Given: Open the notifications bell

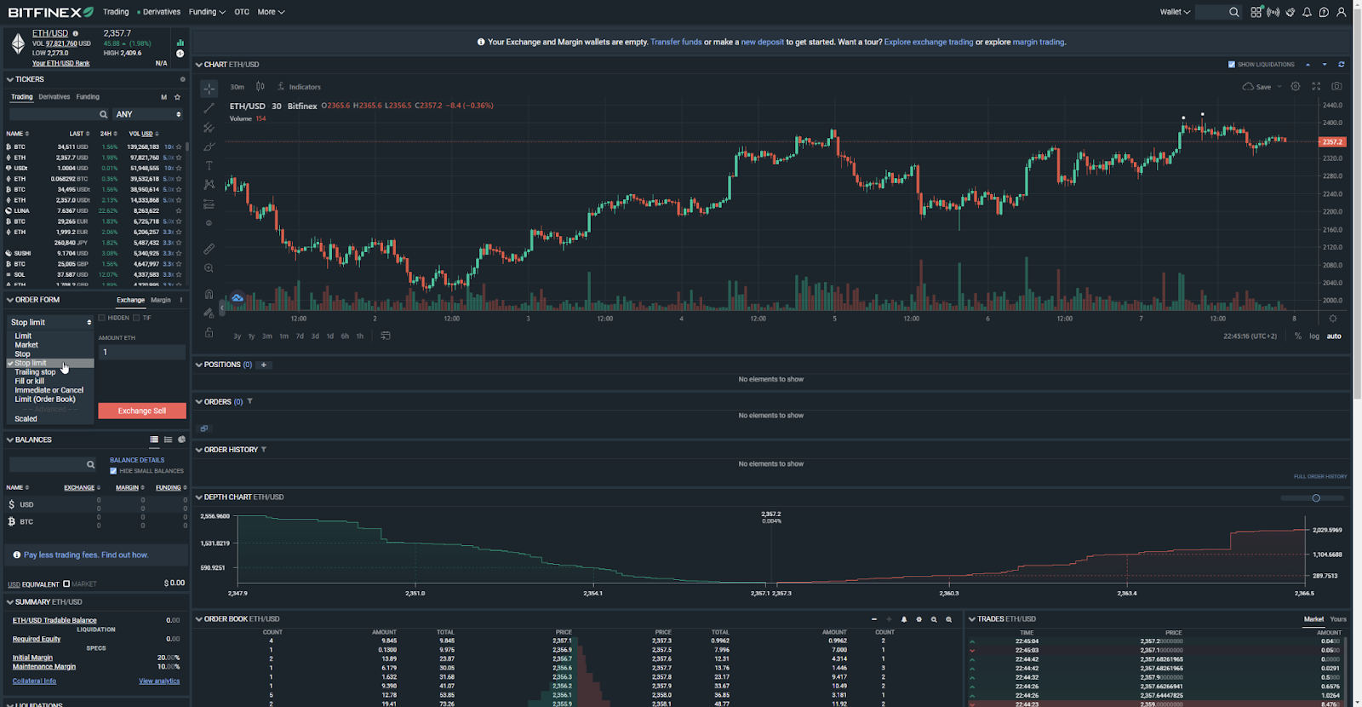Looking at the screenshot, I should click(1307, 12).
